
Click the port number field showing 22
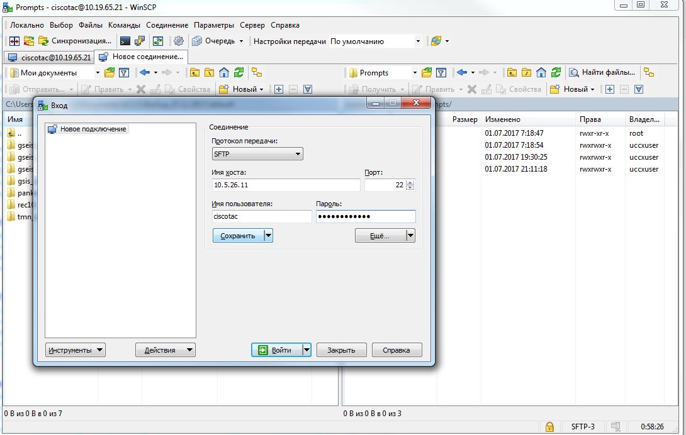385,185
